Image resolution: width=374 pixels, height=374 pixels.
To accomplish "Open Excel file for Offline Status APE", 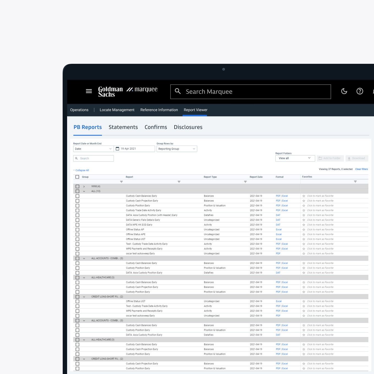I will 279,235.
